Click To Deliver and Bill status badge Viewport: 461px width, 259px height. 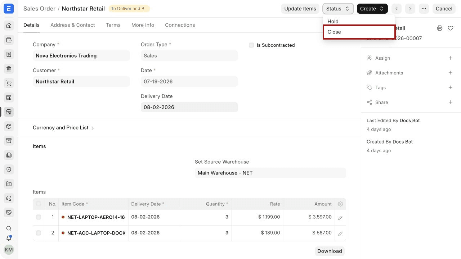point(129,9)
